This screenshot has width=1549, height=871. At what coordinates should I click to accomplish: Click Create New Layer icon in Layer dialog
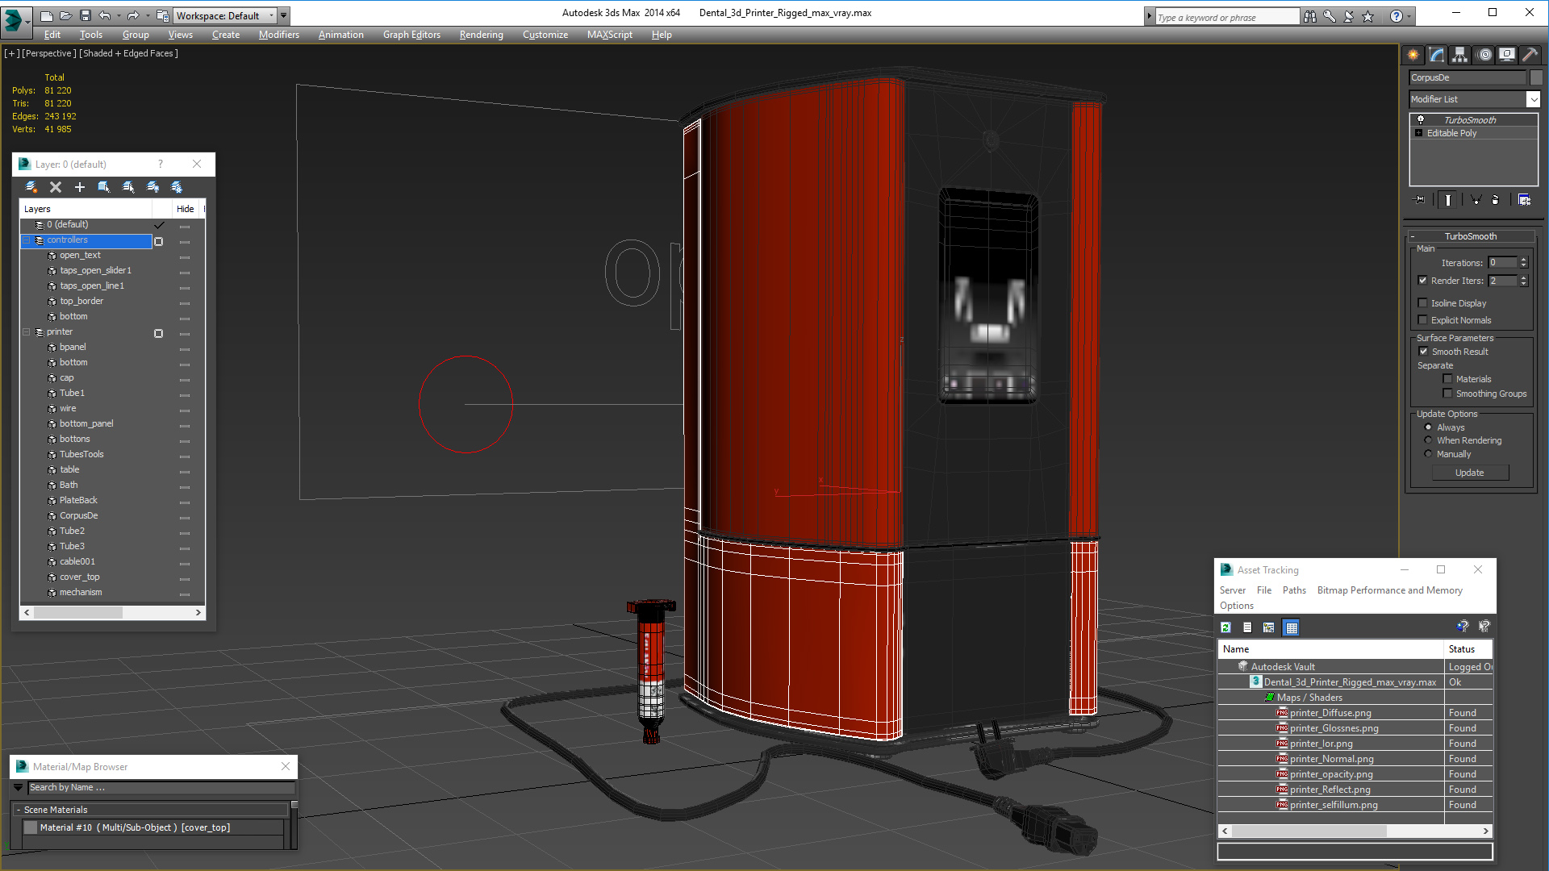31,187
